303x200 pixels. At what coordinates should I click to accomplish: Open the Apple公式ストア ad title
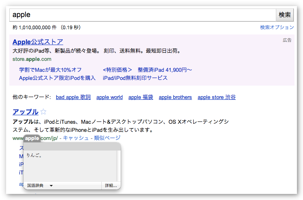pyautogui.click(x=38, y=42)
